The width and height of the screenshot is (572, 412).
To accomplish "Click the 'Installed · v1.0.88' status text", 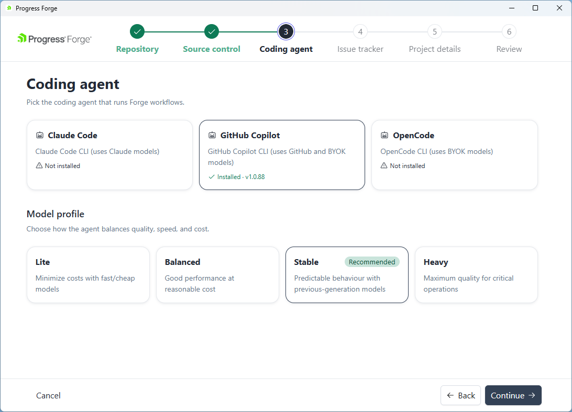I will (241, 177).
